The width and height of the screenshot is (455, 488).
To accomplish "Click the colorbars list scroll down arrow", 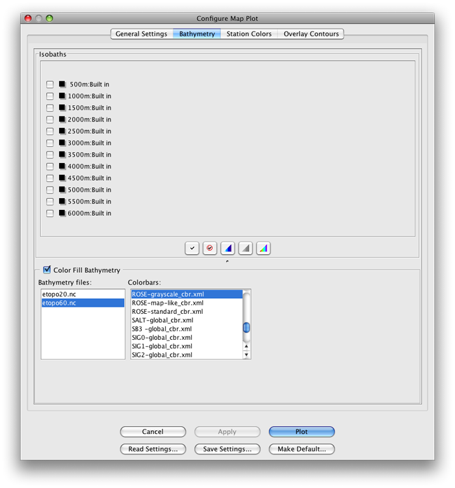I will pyautogui.click(x=246, y=355).
